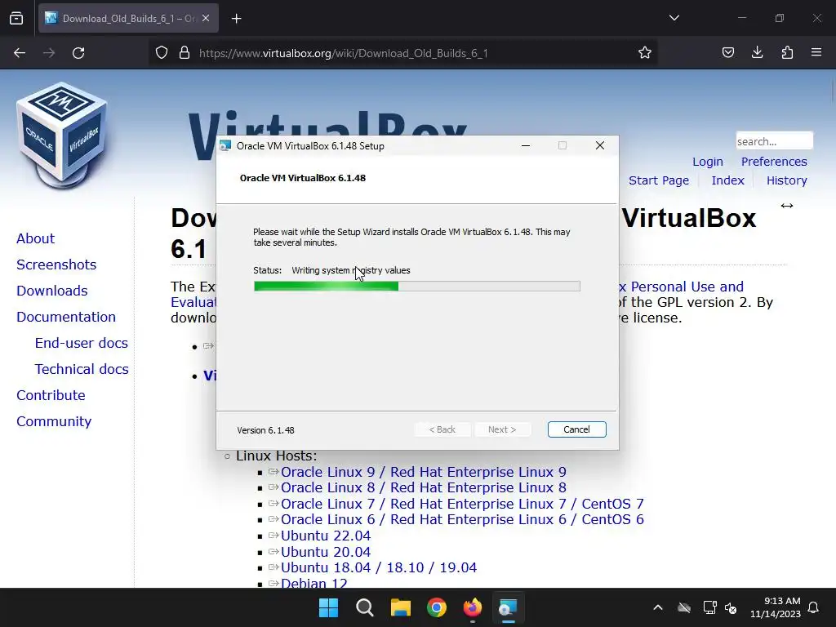Open the Pocket save icon

pos(727,53)
